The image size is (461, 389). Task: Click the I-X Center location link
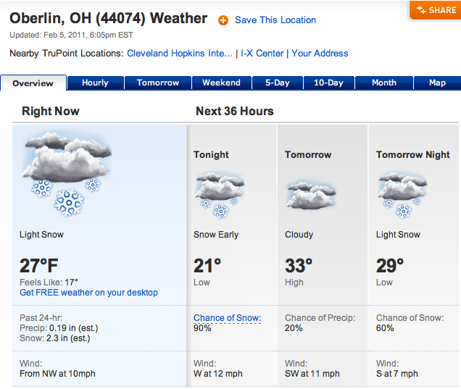(x=262, y=54)
